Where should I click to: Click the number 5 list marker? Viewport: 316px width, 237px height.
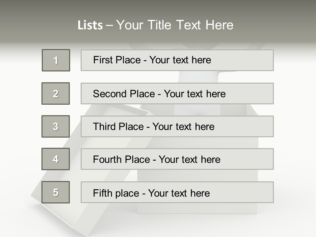(56, 192)
